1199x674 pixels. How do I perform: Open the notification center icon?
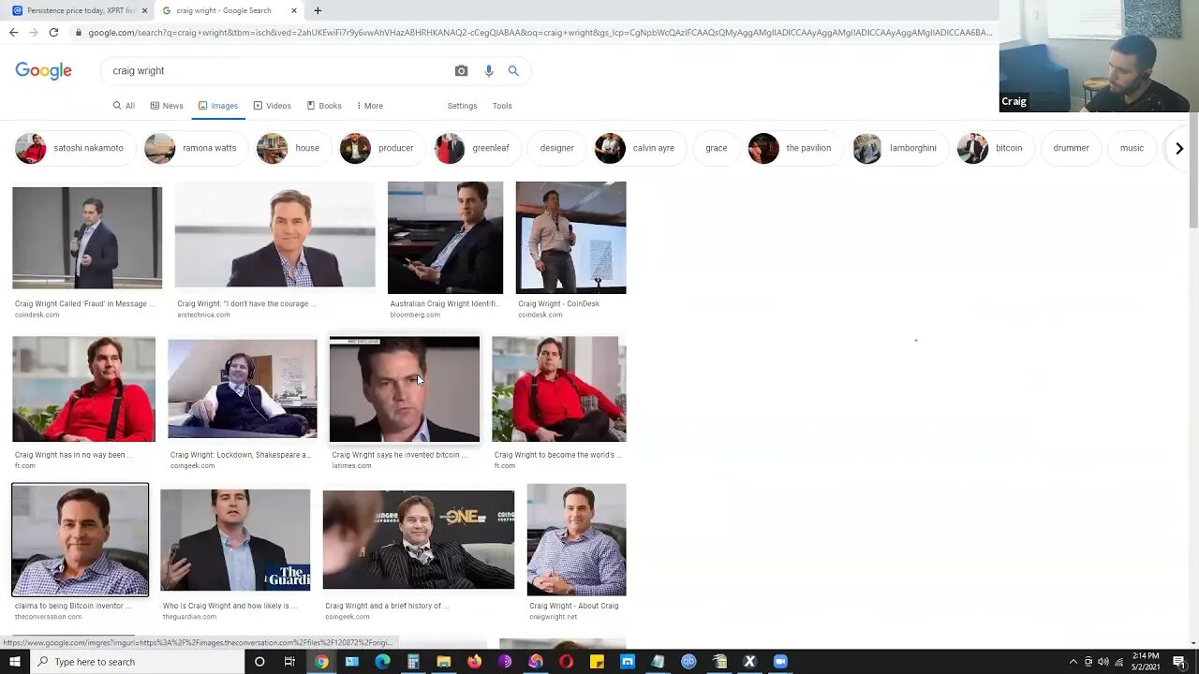pos(1179,662)
